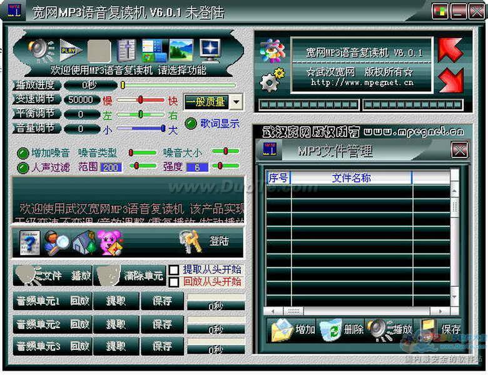Adjust the 平衡调节 balance slider
The image size is (488, 375).
click(140, 114)
